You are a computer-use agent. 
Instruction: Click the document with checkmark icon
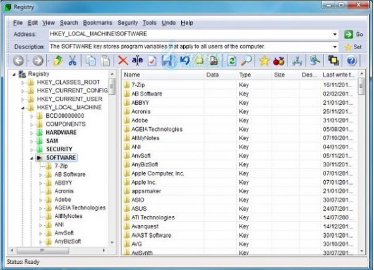coord(152,61)
